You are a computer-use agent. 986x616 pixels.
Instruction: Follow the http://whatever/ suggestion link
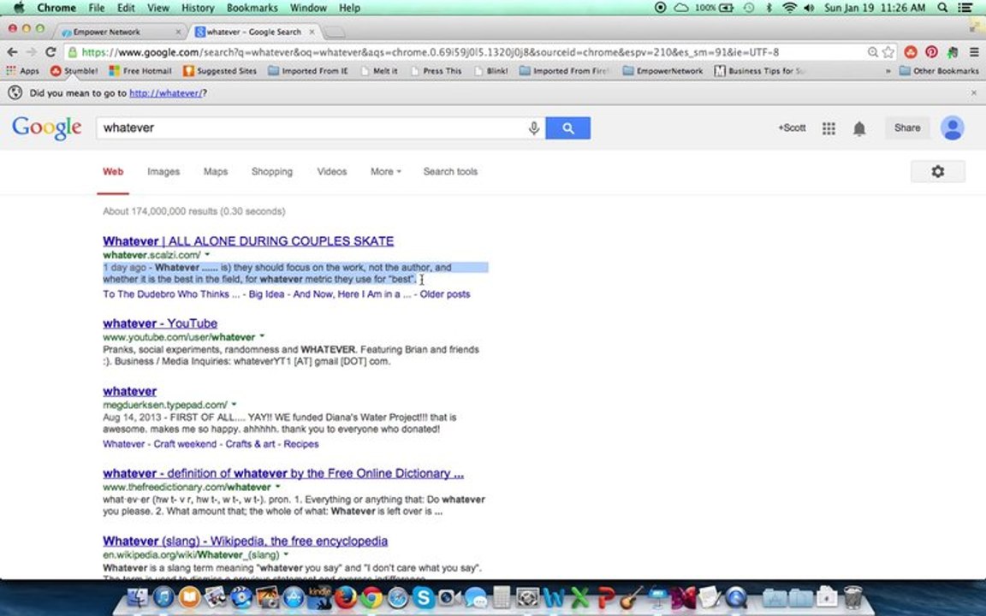coord(166,93)
